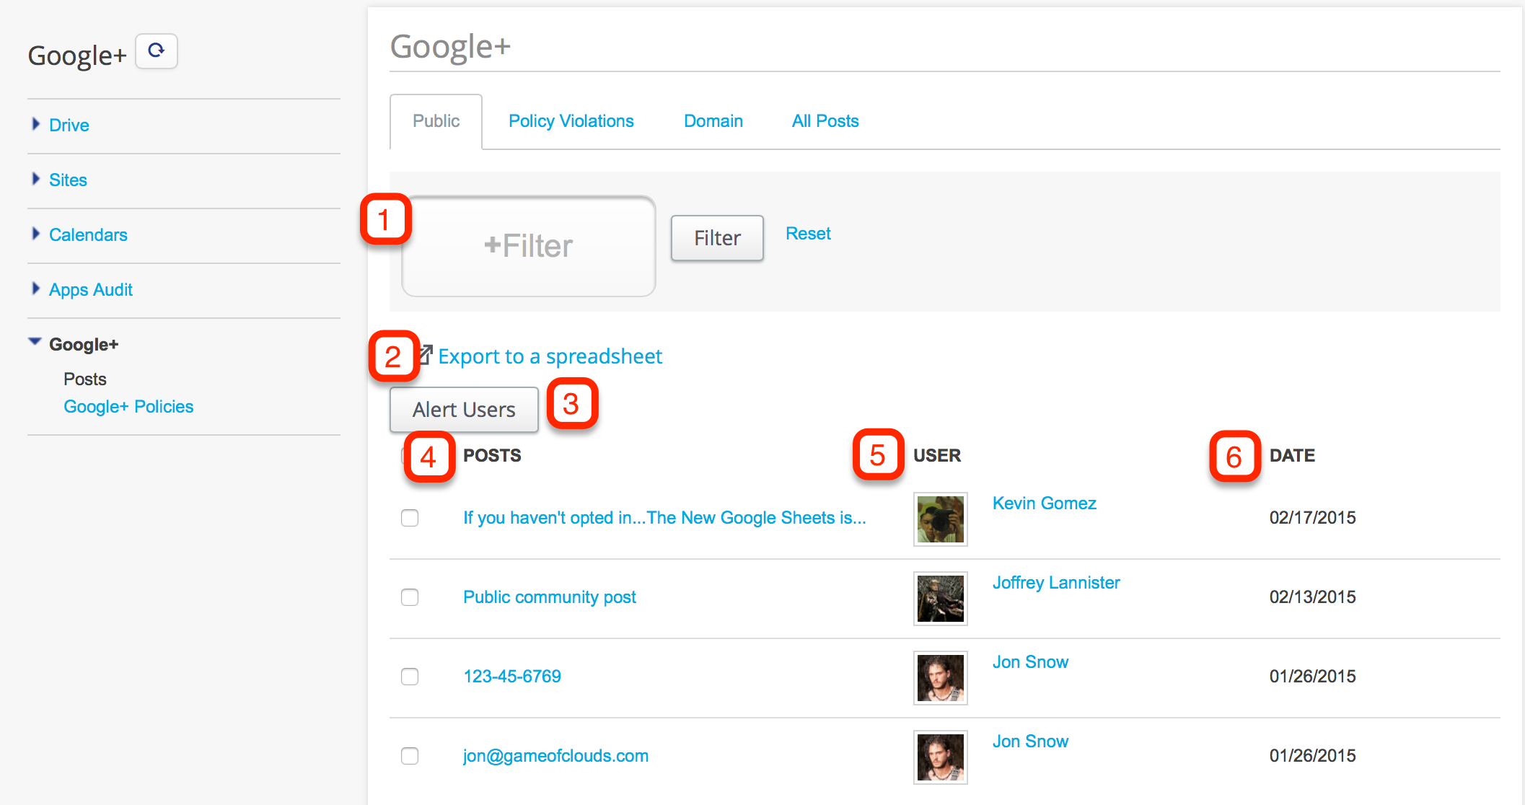Click the date 01/26/2015 in the 123-45-6769 row

[x=1312, y=677]
